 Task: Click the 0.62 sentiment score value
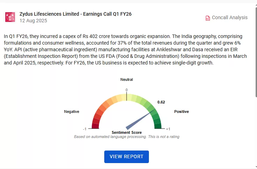(x=161, y=102)
